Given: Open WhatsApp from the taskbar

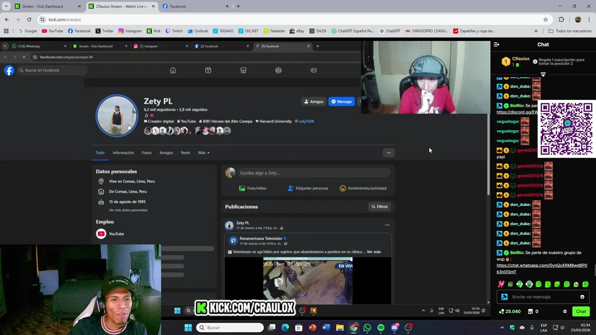Looking at the screenshot, I should [367, 328].
